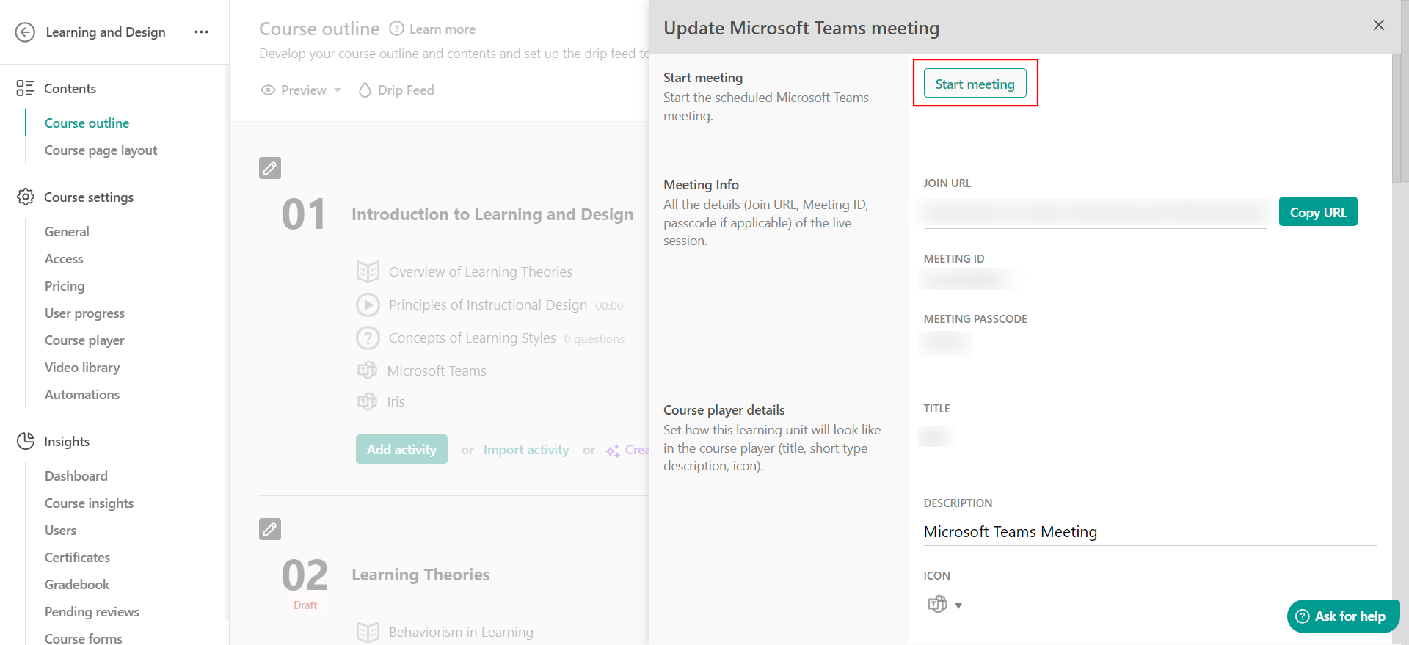Click the Contents section icon
Image resolution: width=1409 pixels, height=645 pixels.
[25, 89]
